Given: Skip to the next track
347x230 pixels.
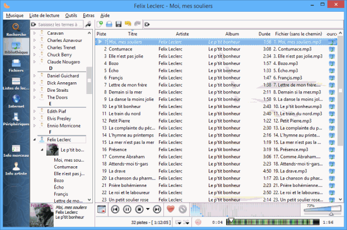Looking at the screenshot, I should coord(157,209).
